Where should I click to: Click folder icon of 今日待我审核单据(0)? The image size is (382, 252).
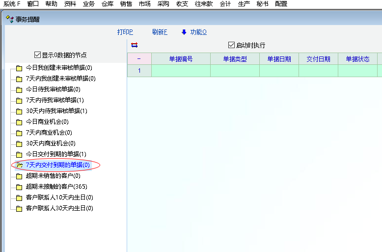pyautogui.click(x=19, y=89)
